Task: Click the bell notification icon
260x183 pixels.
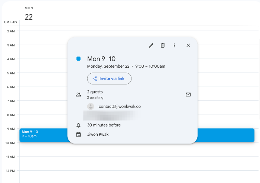Action: click(78, 125)
